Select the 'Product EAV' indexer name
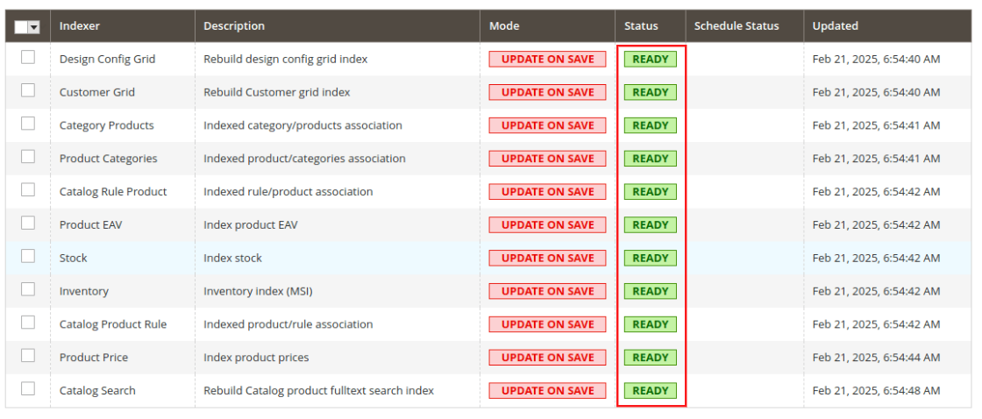 pos(91,225)
